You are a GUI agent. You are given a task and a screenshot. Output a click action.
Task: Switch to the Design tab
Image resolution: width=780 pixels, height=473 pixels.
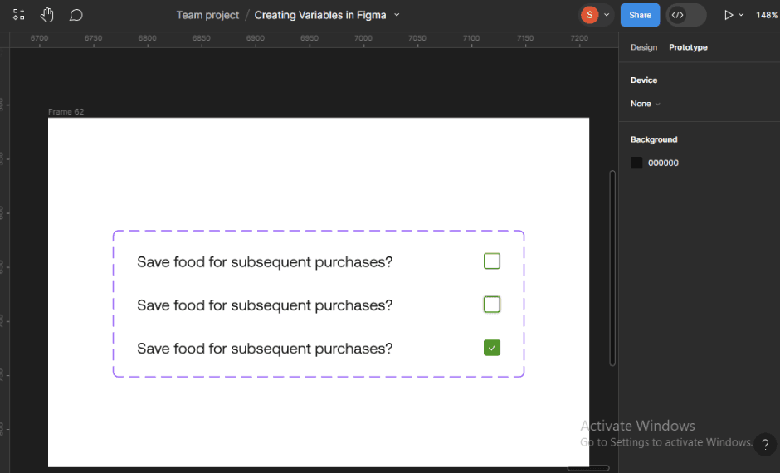point(644,47)
